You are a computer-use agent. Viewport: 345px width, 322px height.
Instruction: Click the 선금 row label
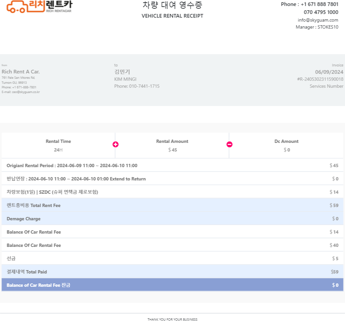(x=11, y=258)
